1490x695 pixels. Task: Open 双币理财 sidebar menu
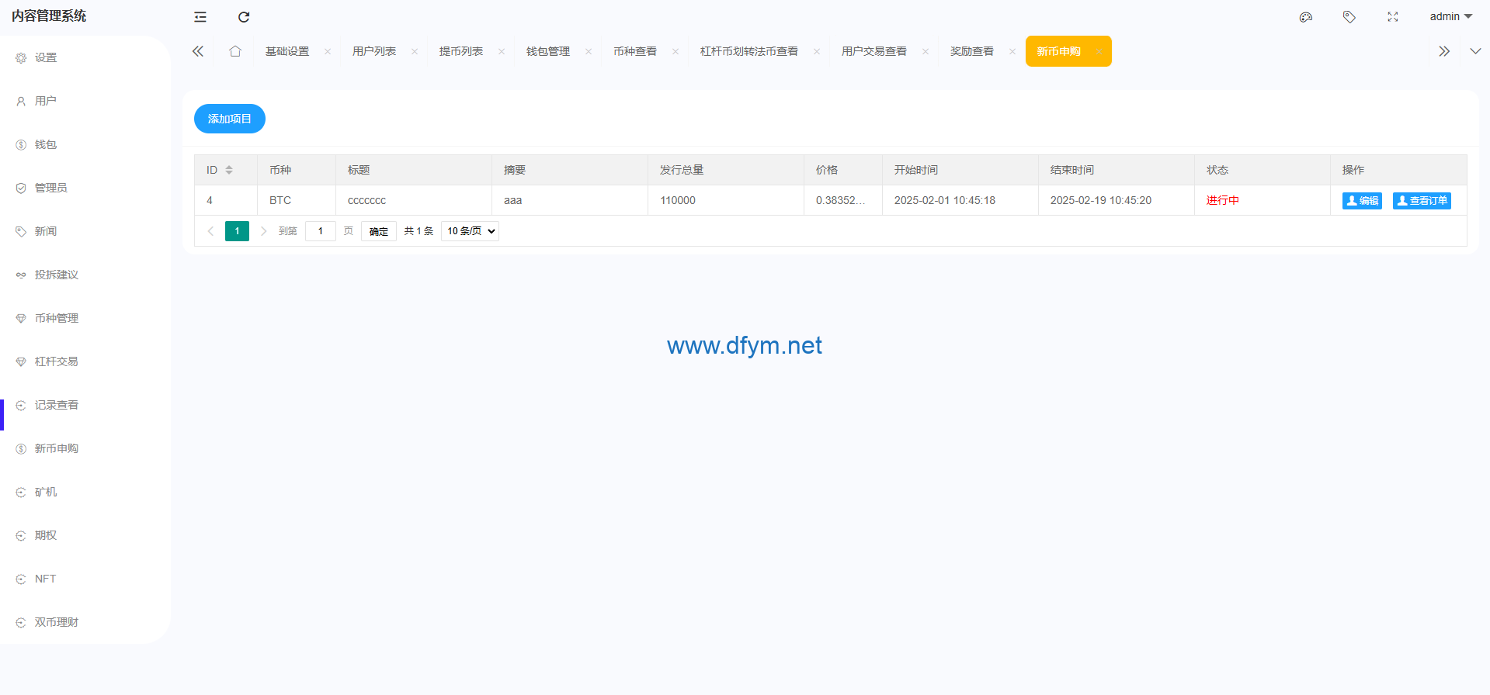coord(85,622)
